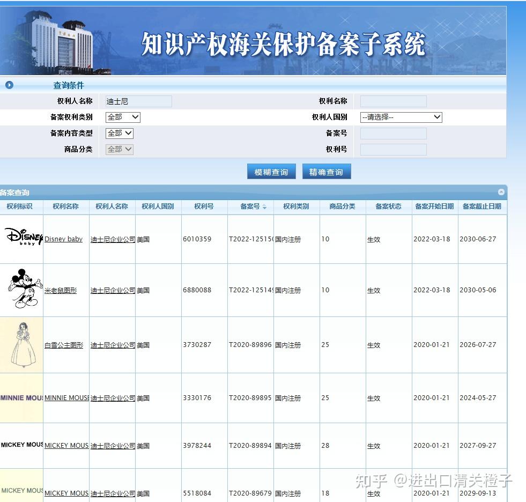The height and width of the screenshot is (502, 526).
Task: Open the disabled 商品分类 dropdown
Action: coord(120,149)
